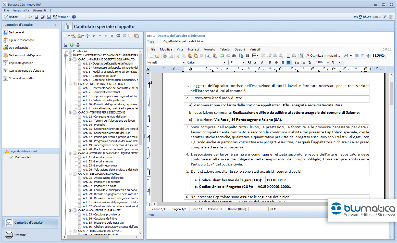Toggle paragraph marks visibility (pilcrow)

[x=333, y=62]
